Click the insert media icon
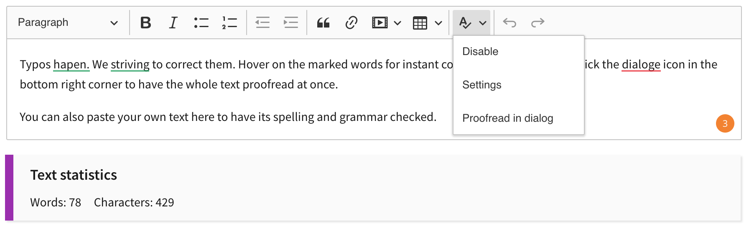The width and height of the screenshot is (749, 231). tap(380, 23)
